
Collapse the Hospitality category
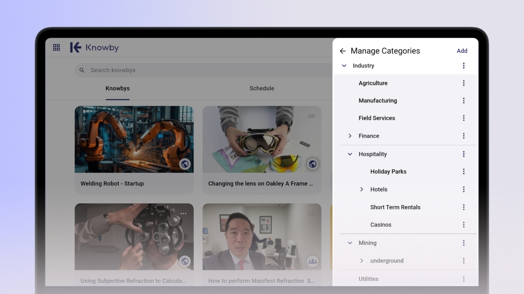tap(350, 154)
